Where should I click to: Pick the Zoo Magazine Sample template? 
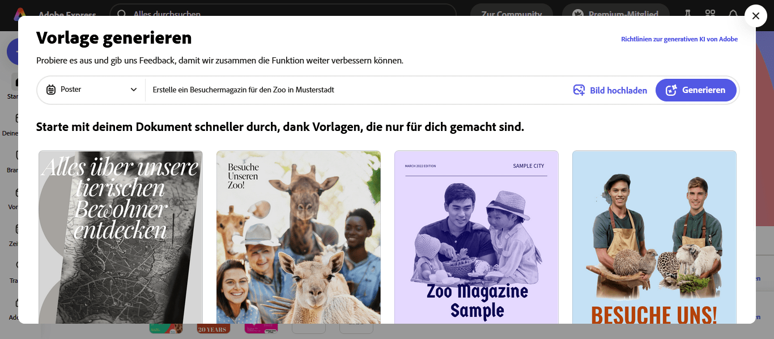coord(477,237)
